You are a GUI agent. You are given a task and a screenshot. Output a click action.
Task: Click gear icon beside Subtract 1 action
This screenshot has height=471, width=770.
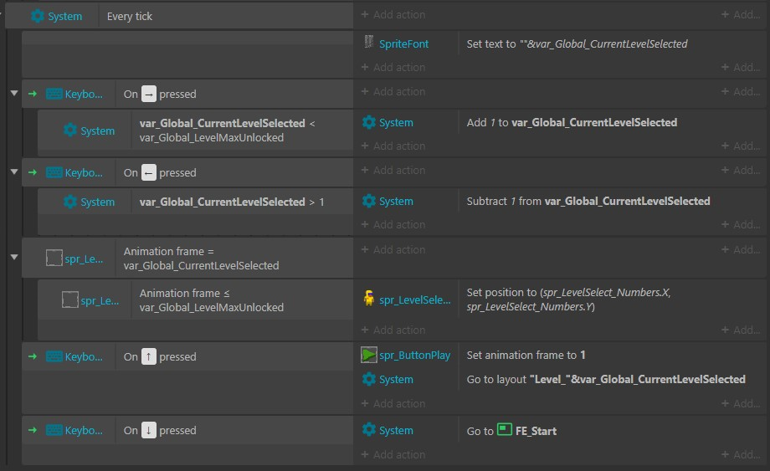(369, 201)
